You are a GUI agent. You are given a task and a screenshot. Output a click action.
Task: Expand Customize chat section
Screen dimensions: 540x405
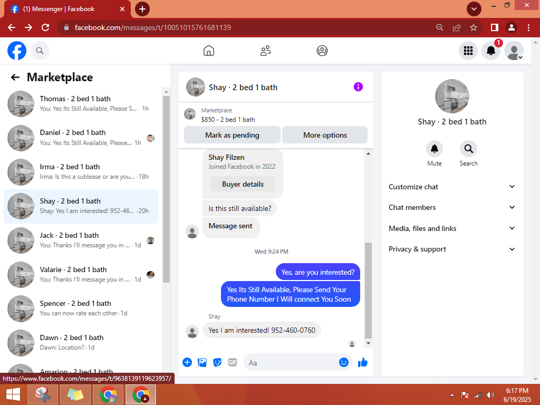[x=452, y=187]
